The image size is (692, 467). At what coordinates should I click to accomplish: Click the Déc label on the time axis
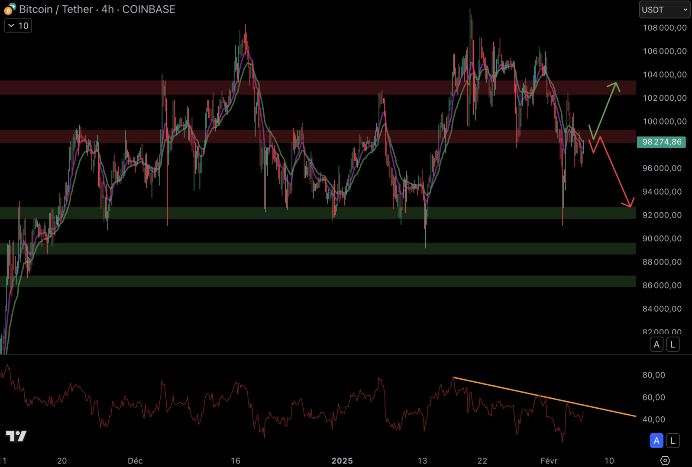[135, 461]
